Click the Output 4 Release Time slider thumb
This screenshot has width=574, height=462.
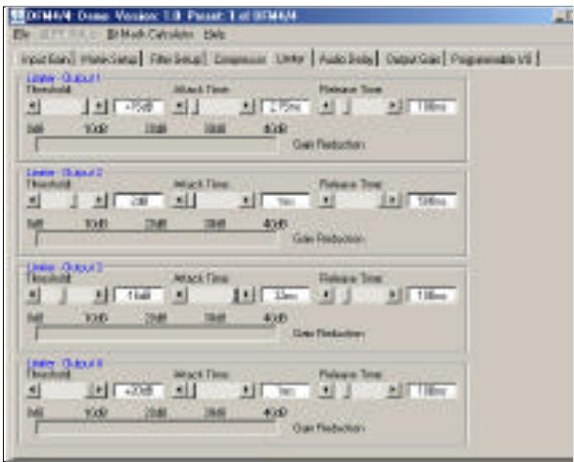[347, 390]
